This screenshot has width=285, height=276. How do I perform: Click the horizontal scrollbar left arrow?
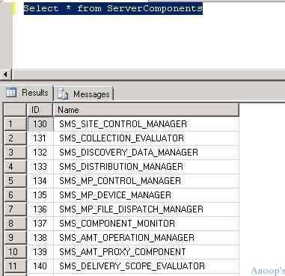6,74
